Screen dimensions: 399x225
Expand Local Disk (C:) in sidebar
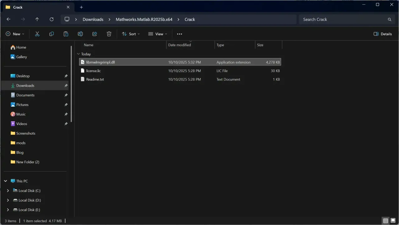[x=8, y=191]
